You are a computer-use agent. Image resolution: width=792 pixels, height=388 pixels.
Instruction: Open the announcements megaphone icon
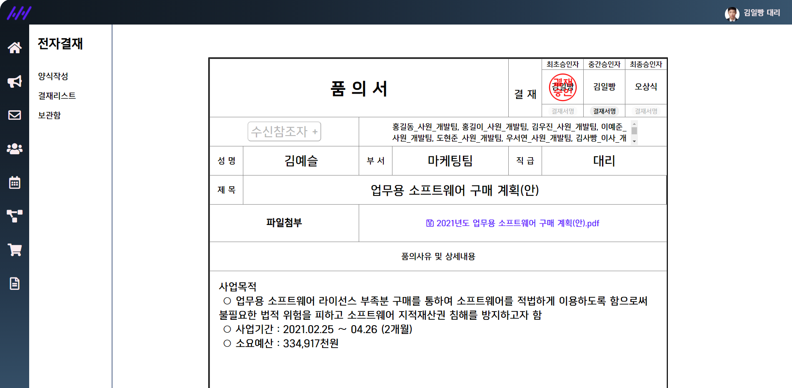pyautogui.click(x=15, y=82)
